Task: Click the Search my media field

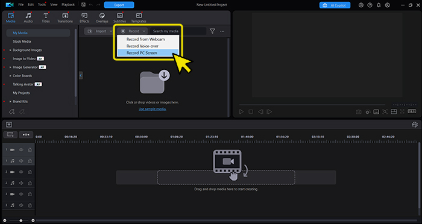Action: (178, 31)
